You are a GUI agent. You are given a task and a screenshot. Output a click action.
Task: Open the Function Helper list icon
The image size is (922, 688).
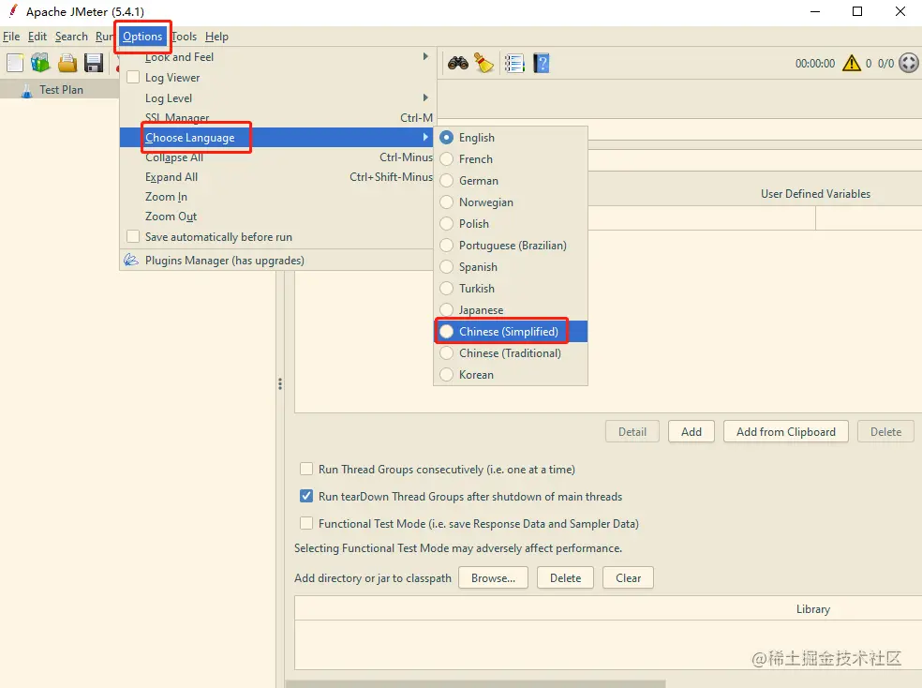(x=514, y=63)
